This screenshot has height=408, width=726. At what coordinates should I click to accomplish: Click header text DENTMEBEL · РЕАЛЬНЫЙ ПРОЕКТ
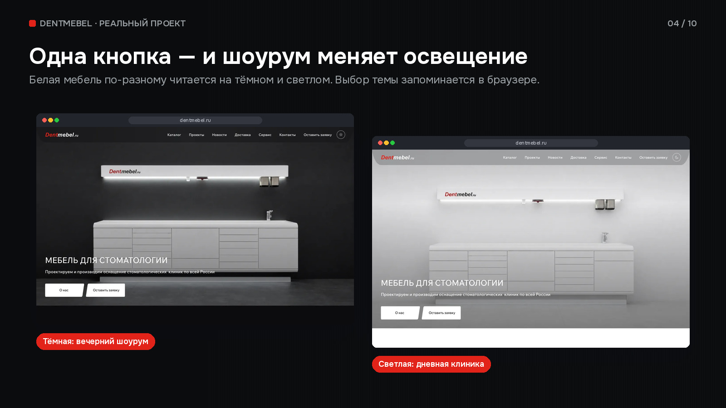click(x=113, y=23)
